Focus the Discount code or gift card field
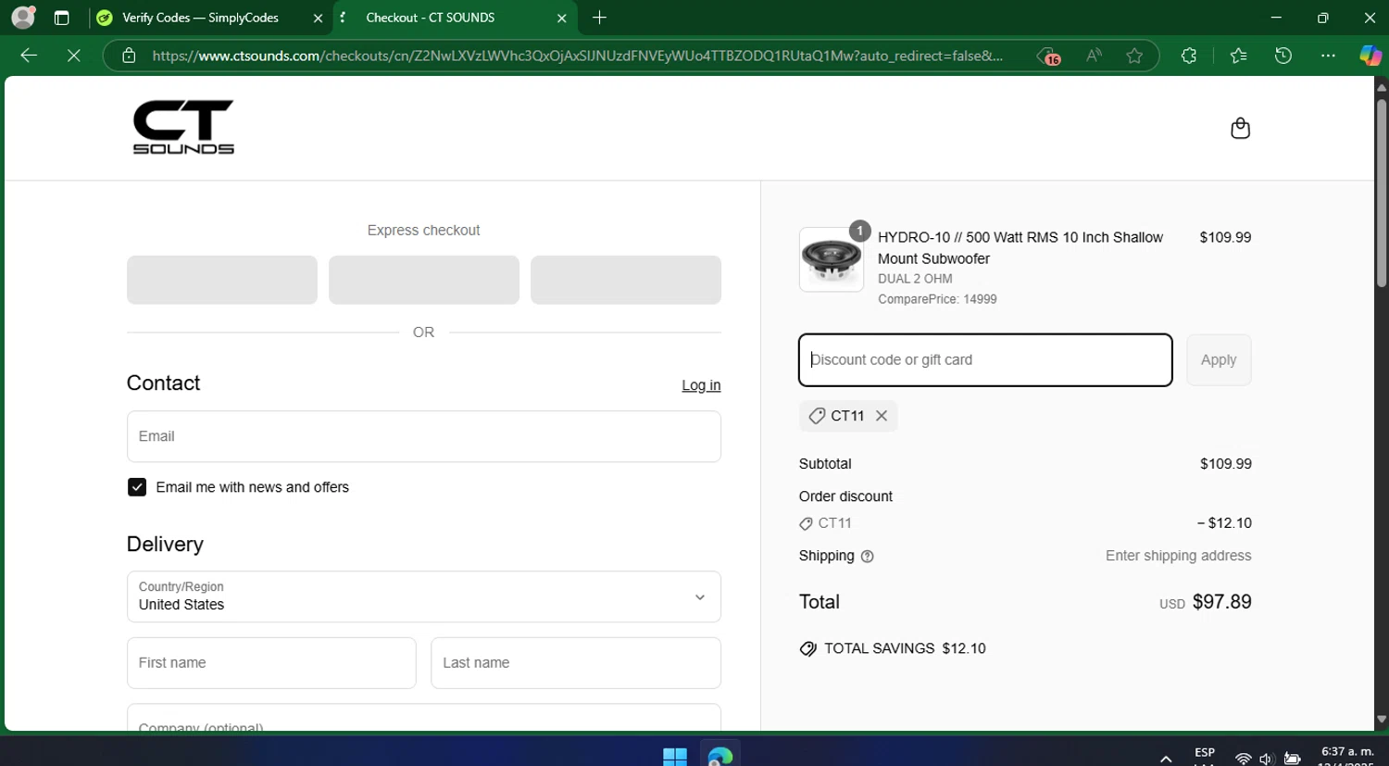The image size is (1389, 766). 985,360
